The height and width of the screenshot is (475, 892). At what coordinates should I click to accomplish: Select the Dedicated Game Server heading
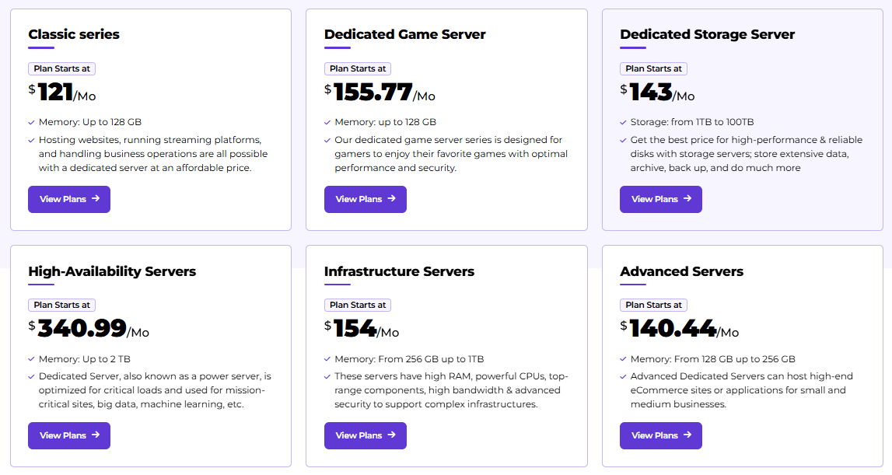tap(404, 34)
